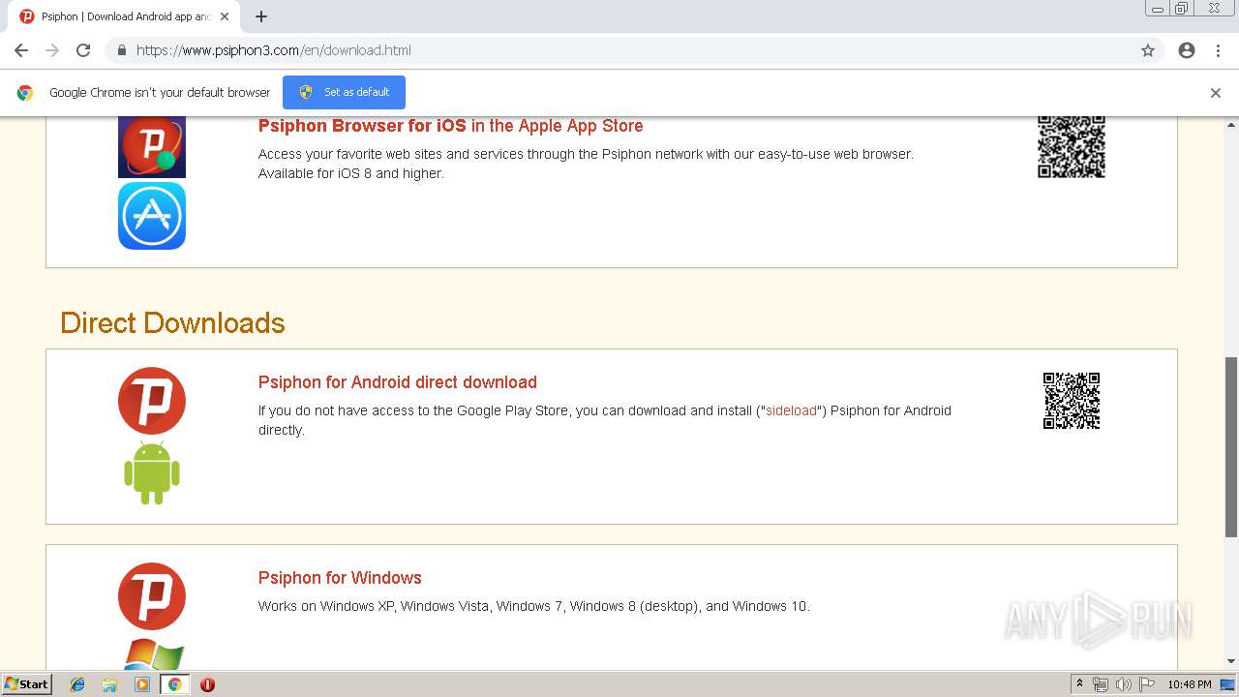Click the green Android robot icon
The image size is (1239, 697).
click(x=152, y=472)
